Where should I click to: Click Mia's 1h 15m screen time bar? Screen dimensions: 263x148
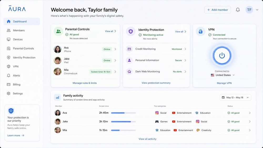click(x=123, y=130)
